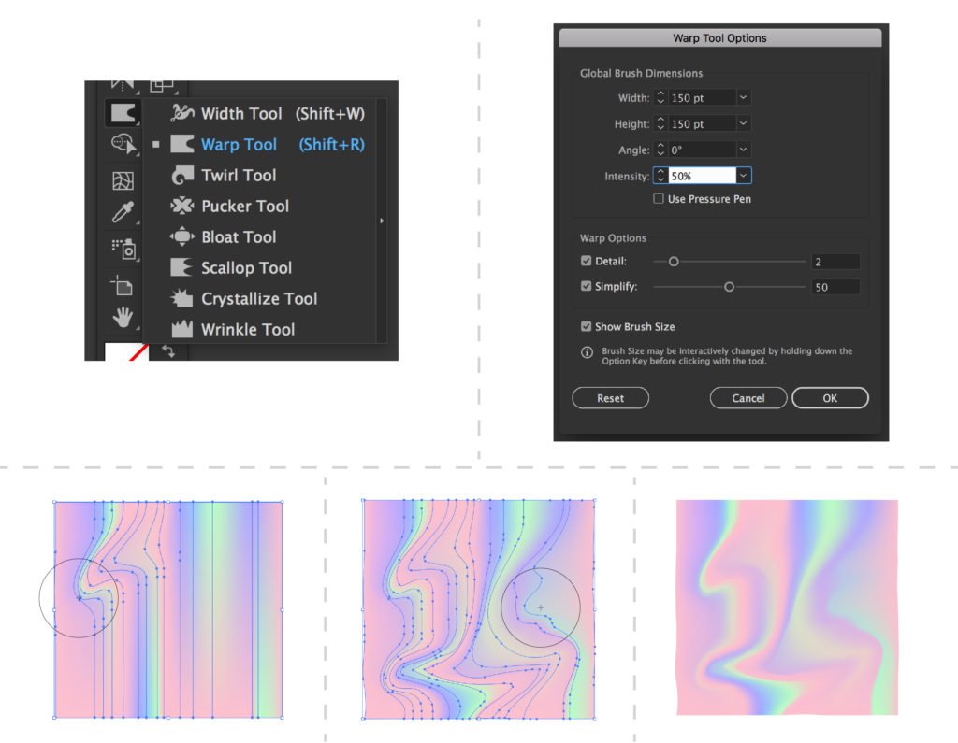Uncheck the Detail checkbox
The width and height of the screenshot is (958, 743).
[586, 262]
